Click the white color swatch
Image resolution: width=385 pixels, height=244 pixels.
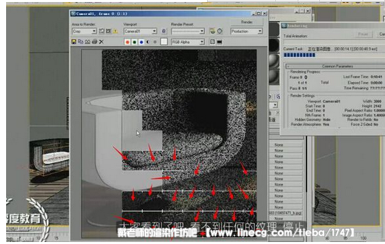164,42
